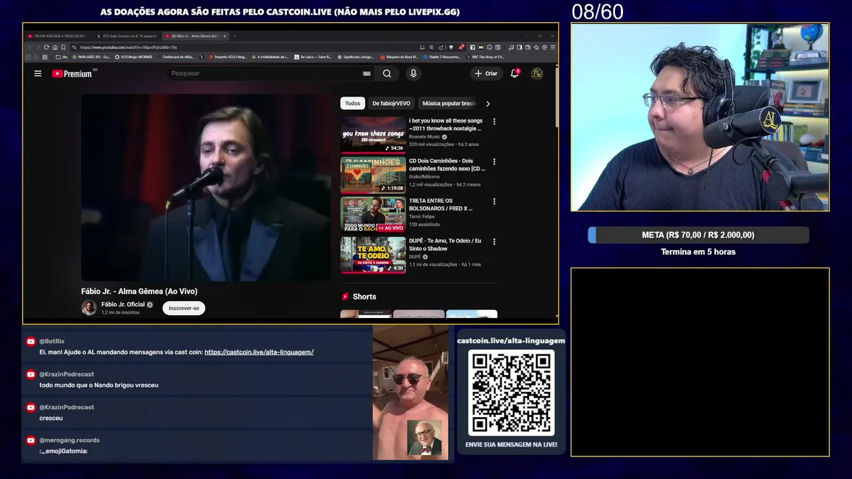The height and width of the screenshot is (479, 852).
Task: Open 'Diablo 2 Resurrecte...' bookmark
Action: (442, 57)
